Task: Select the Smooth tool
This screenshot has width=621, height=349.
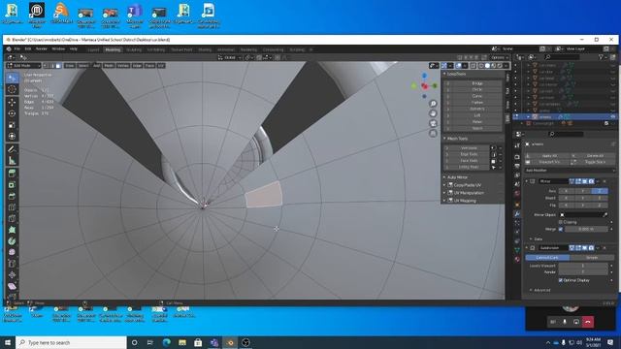Action: 12,252
